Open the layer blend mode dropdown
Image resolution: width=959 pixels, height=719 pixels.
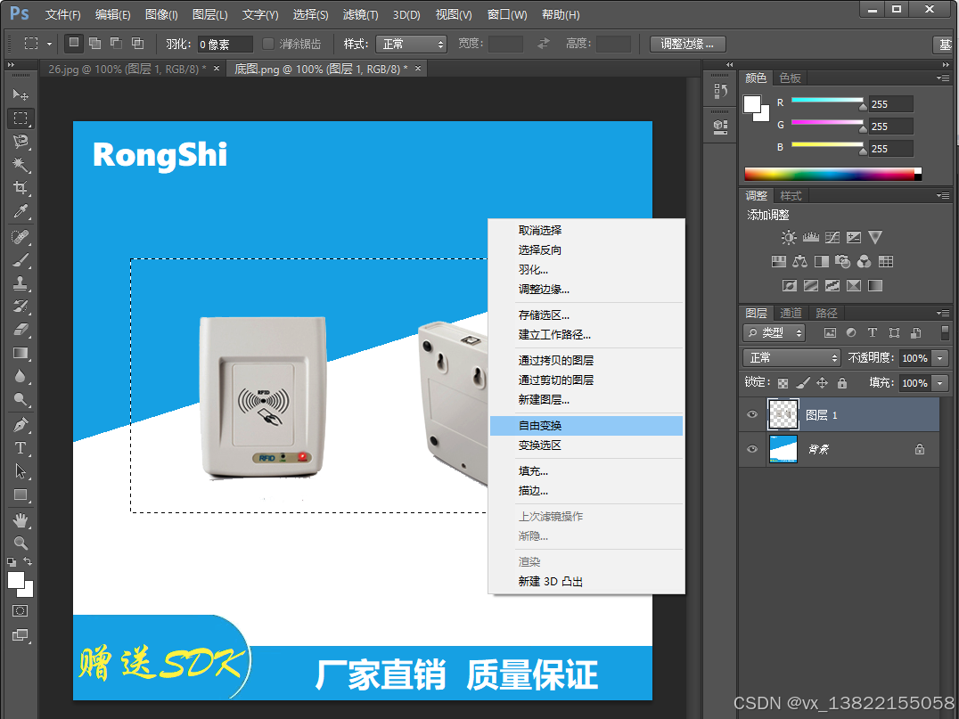pos(792,357)
